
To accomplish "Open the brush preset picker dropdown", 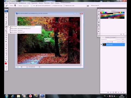I will [16, 6].
